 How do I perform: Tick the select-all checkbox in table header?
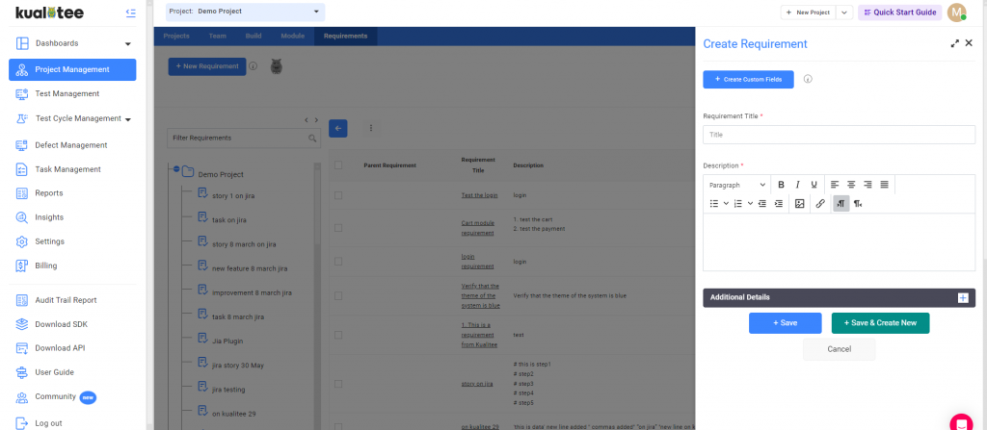(338, 164)
